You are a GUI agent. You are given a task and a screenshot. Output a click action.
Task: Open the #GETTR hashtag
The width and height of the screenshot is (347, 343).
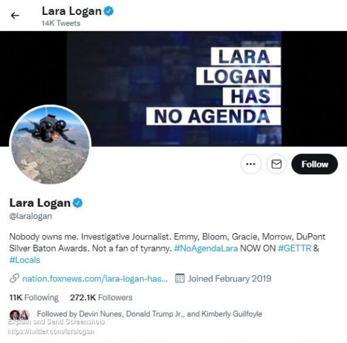point(294,248)
